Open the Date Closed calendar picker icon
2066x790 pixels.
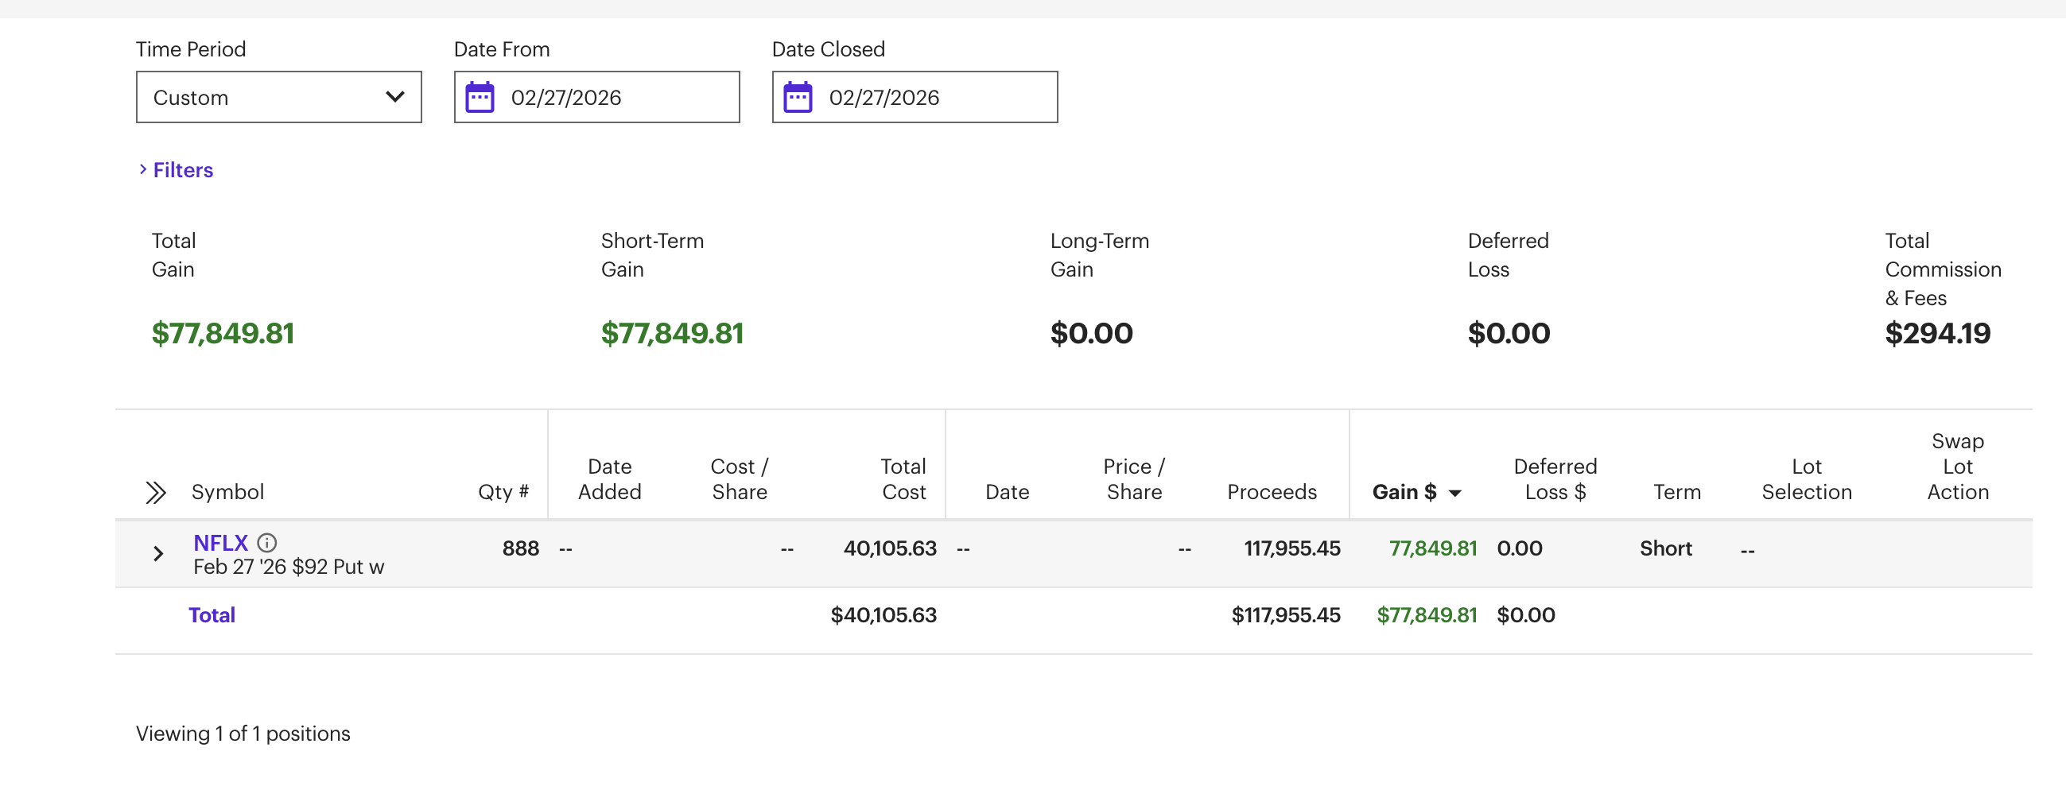coord(797,98)
